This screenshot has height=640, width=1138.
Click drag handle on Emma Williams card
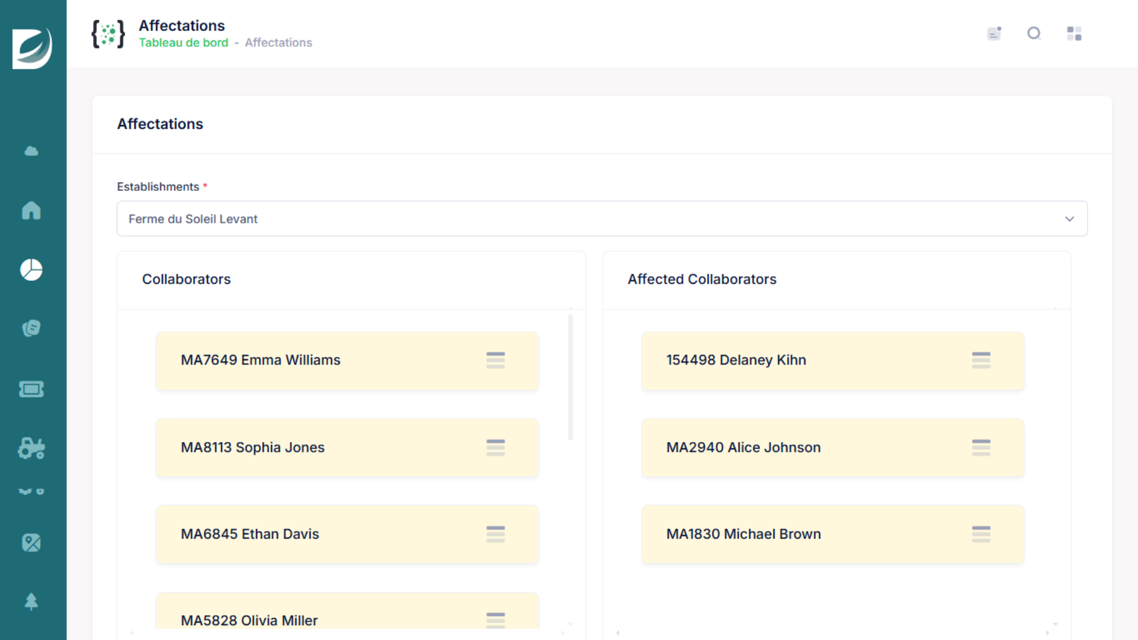point(496,360)
